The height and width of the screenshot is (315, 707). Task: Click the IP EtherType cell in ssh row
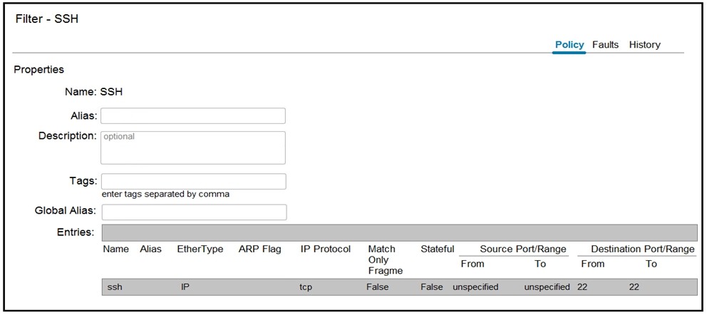(185, 287)
